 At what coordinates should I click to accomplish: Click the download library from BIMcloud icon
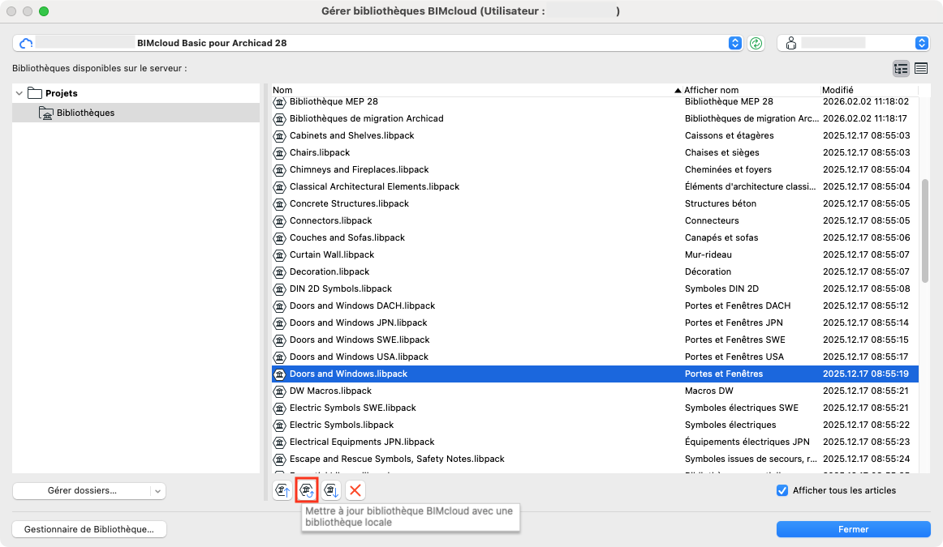pyautogui.click(x=331, y=490)
